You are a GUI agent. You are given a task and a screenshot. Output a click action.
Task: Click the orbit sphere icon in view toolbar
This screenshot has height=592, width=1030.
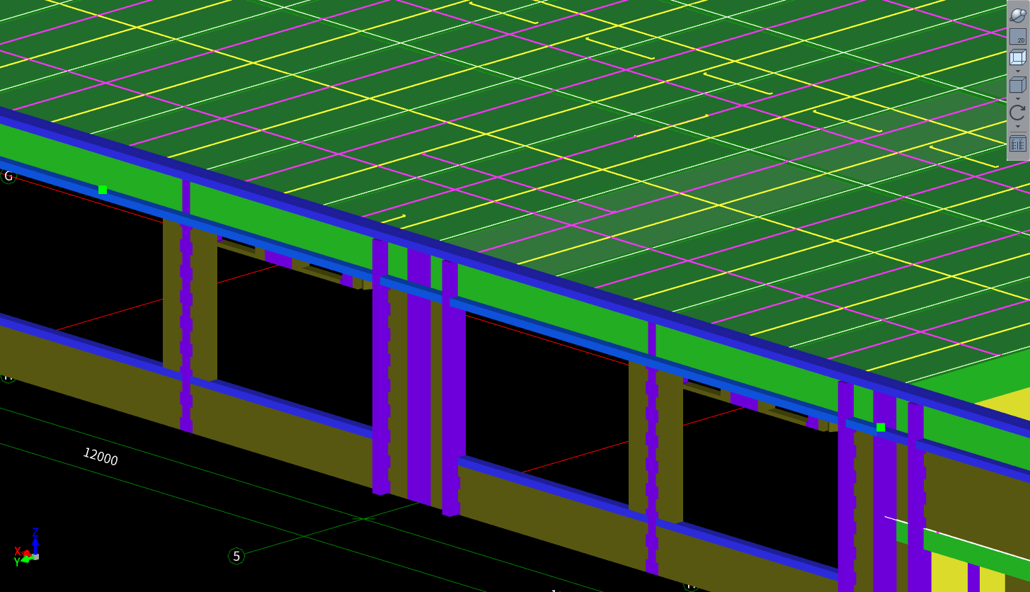click(1018, 16)
